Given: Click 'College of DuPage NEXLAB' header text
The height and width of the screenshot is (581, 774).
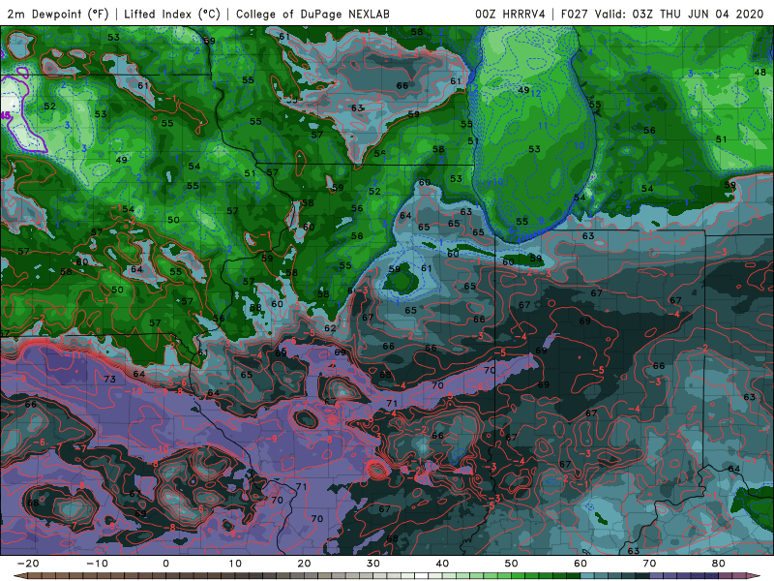Looking at the screenshot, I should pos(313,15).
